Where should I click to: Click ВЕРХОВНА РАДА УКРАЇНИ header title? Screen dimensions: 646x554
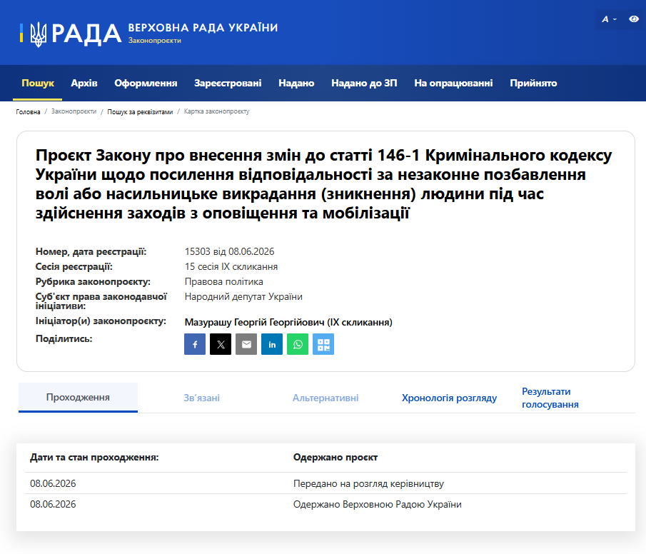[203, 28]
